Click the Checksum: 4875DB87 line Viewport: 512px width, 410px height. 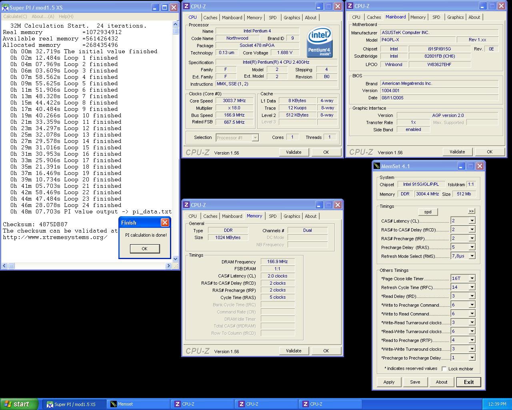pyautogui.click(x=35, y=224)
